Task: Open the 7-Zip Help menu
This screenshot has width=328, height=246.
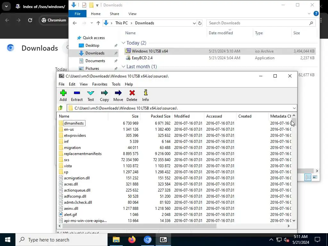Action: point(129,84)
